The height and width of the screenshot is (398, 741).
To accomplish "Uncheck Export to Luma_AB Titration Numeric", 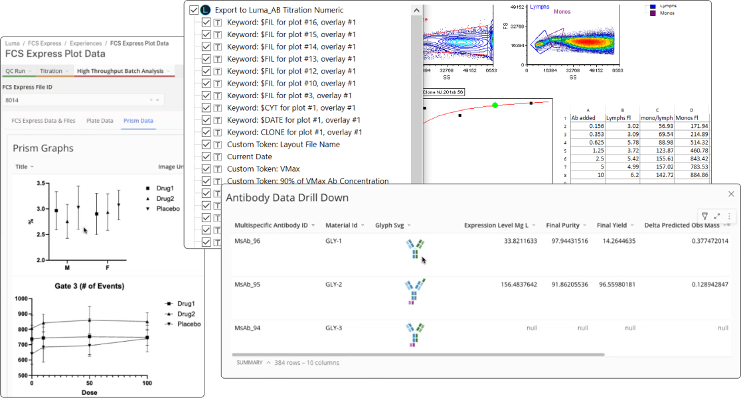I will coord(194,10).
